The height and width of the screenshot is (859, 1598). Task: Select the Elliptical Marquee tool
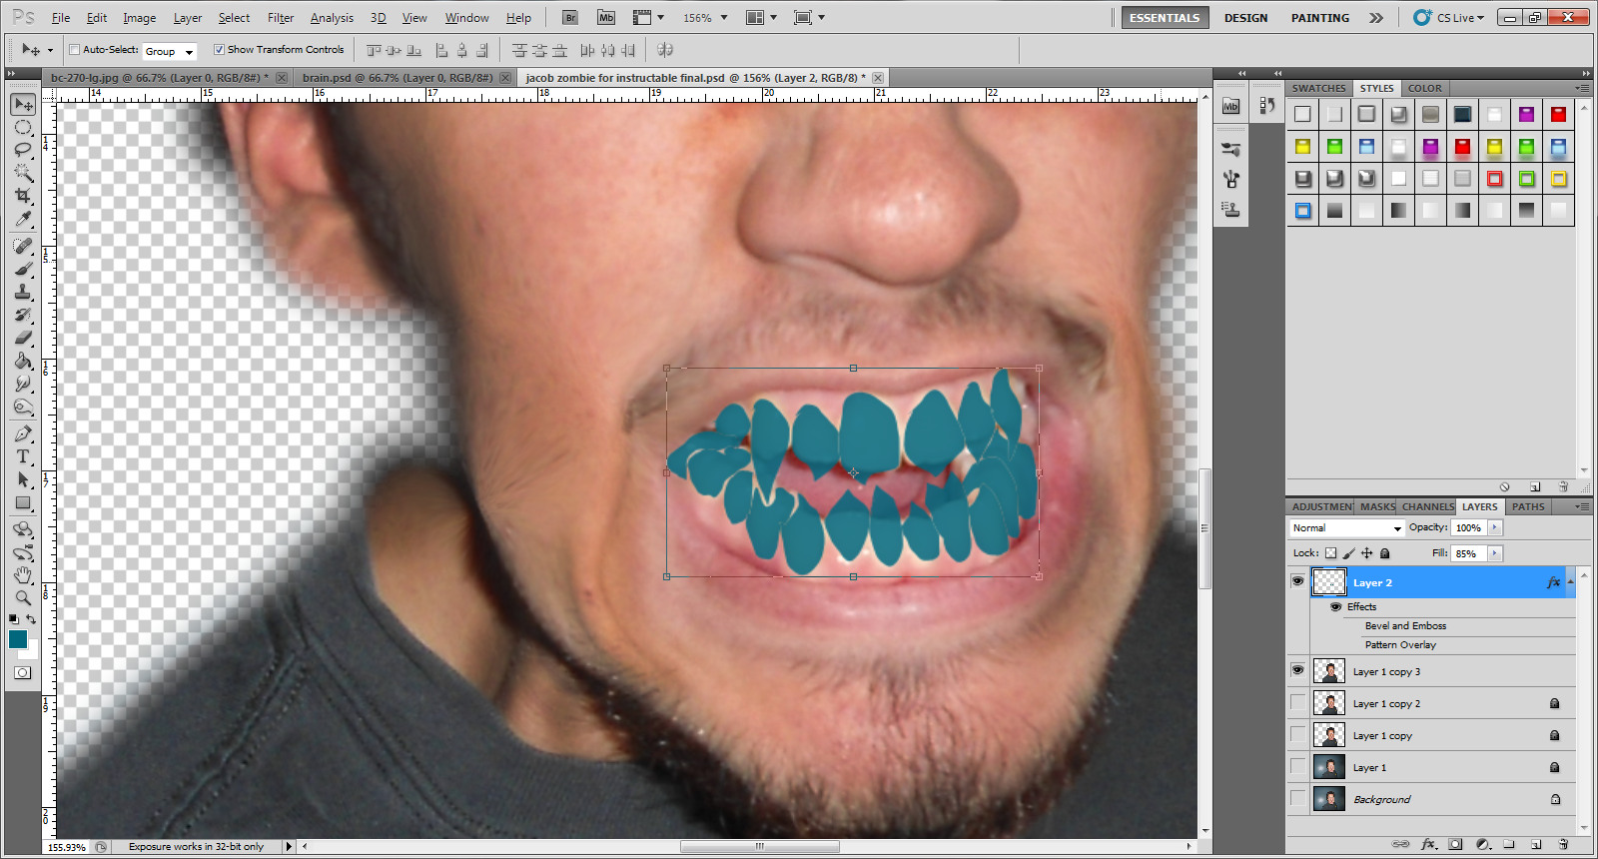tap(23, 127)
